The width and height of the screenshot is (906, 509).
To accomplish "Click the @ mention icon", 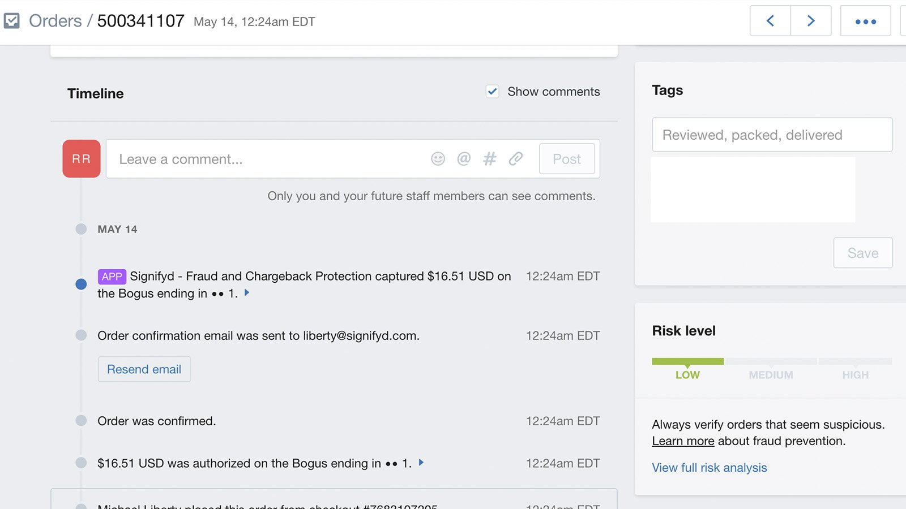I will [x=464, y=159].
